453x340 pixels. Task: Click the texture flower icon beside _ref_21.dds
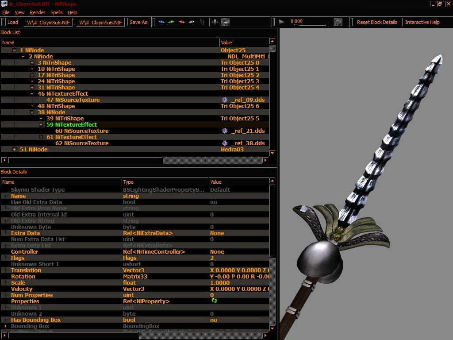224,131
